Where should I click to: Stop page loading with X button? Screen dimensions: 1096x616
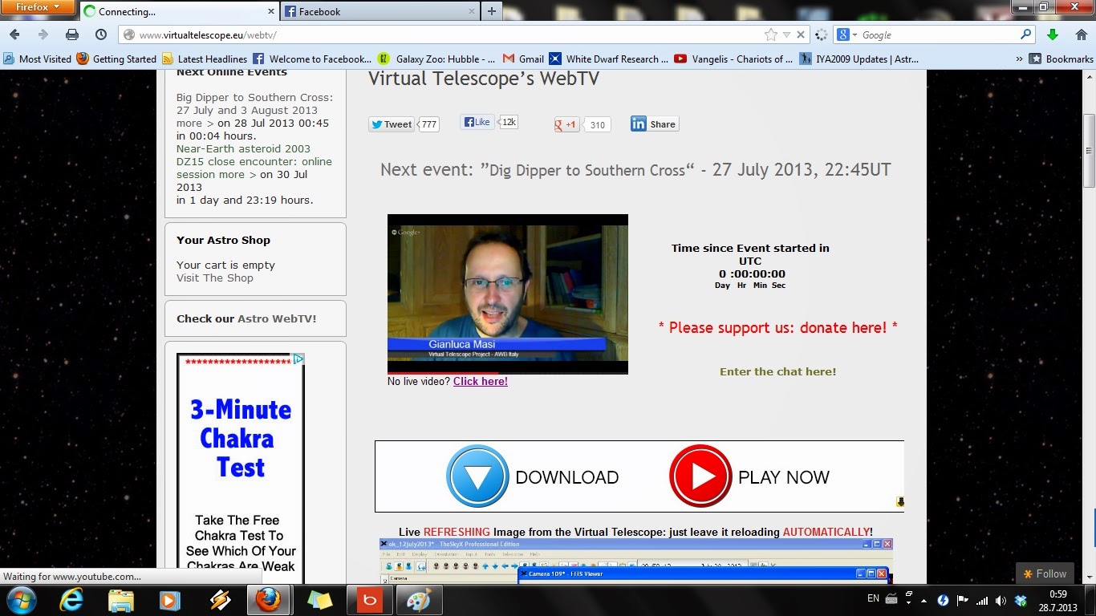[x=801, y=34]
